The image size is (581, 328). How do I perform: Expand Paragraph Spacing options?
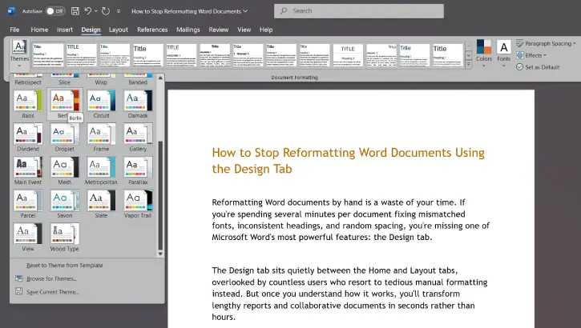click(x=547, y=44)
